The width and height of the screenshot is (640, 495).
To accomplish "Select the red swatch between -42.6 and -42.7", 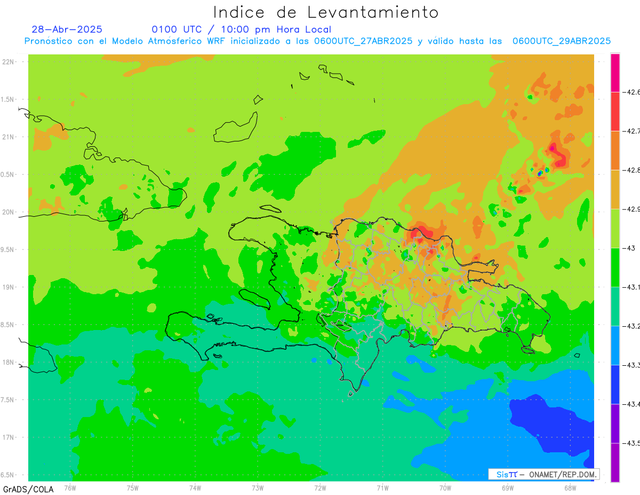I will pyautogui.click(x=615, y=111).
